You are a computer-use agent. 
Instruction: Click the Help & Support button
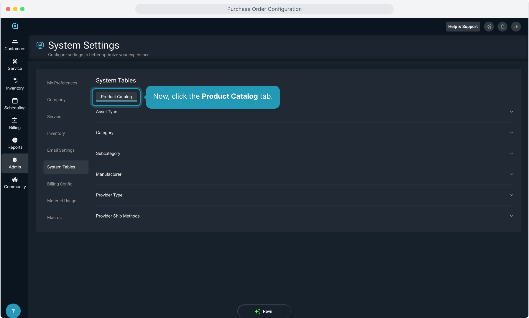463,26
